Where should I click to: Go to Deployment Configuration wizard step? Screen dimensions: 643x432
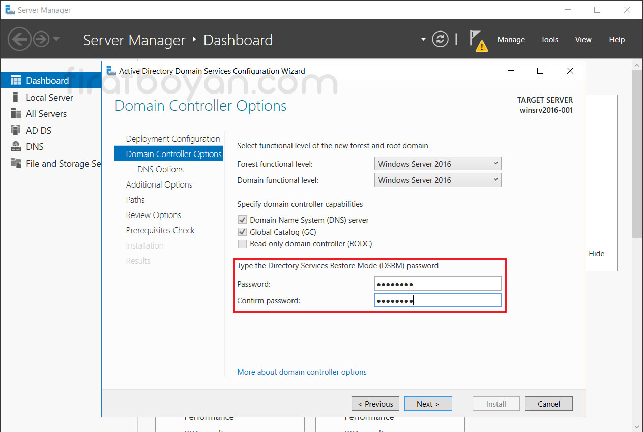[x=173, y=139]
